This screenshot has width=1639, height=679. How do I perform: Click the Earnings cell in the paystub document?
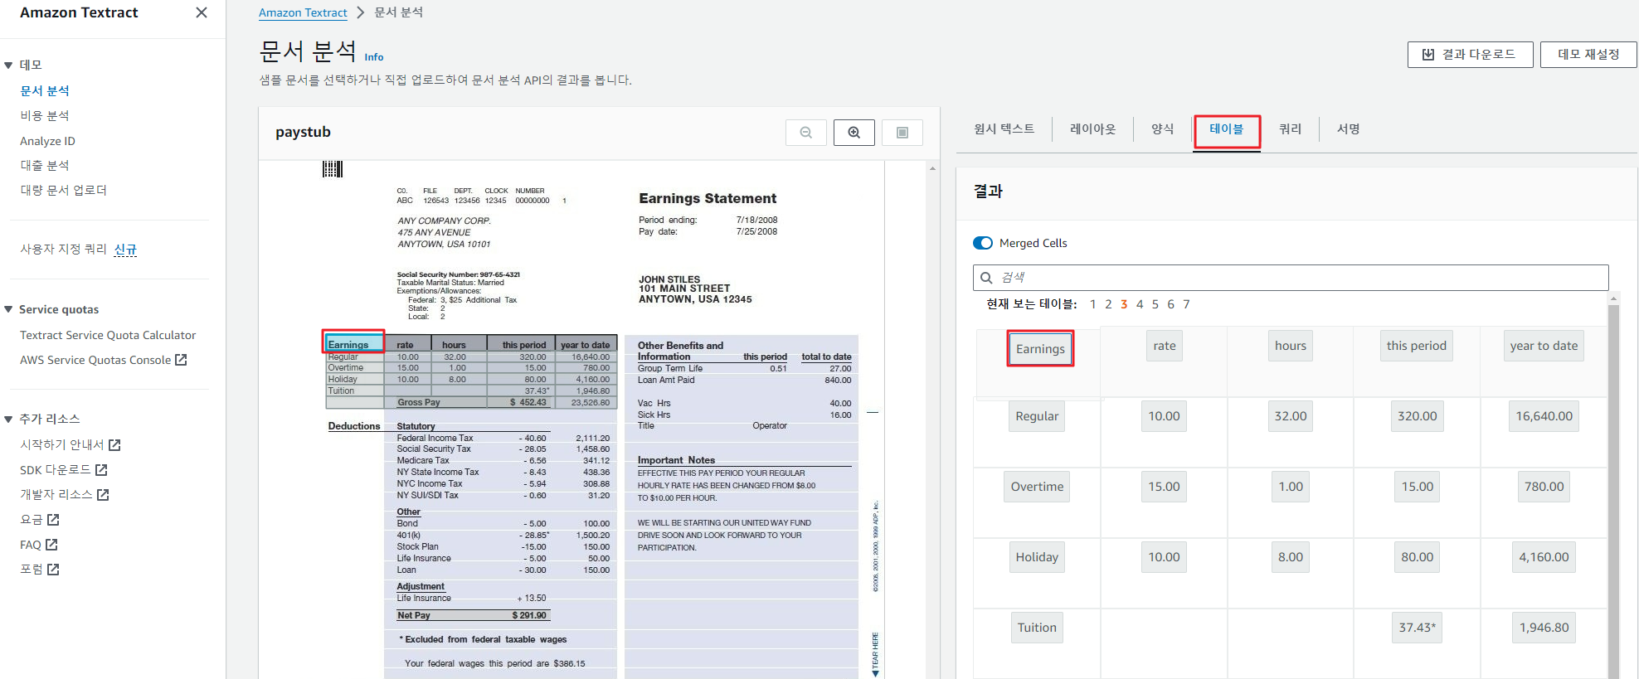(354, 342)
